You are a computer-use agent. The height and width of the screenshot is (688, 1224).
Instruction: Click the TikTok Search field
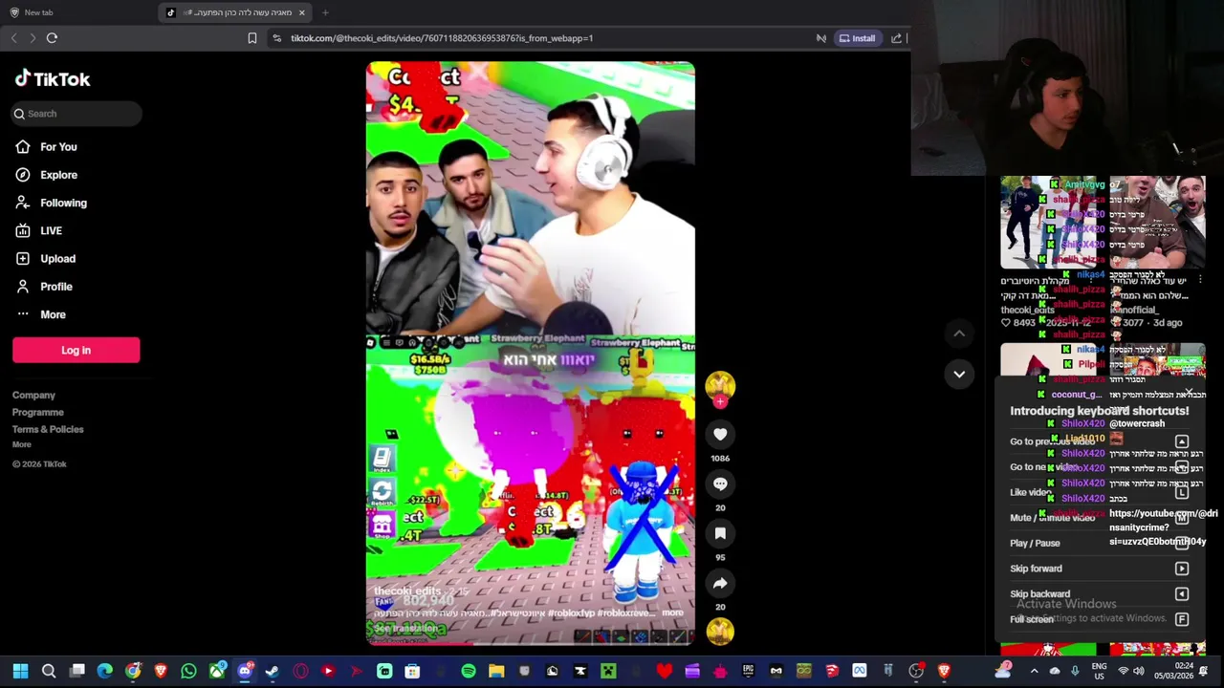tap(76, 114)
